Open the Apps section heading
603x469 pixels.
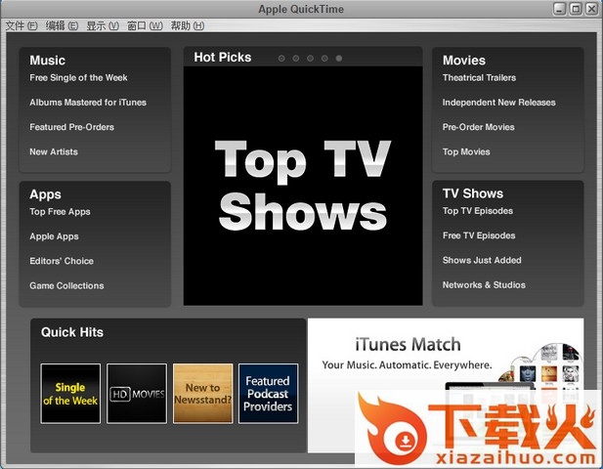(x=45, y=194)
